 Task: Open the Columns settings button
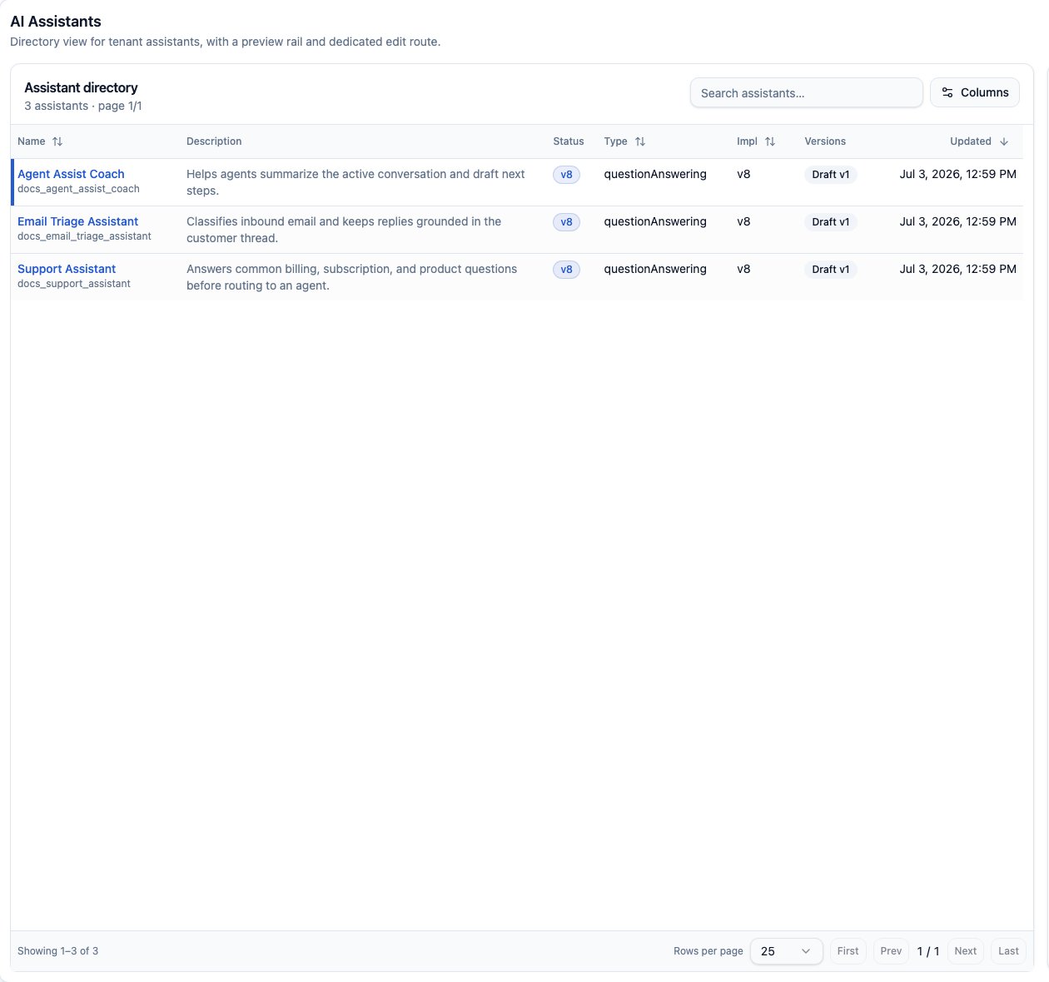(x=975, y=92)
